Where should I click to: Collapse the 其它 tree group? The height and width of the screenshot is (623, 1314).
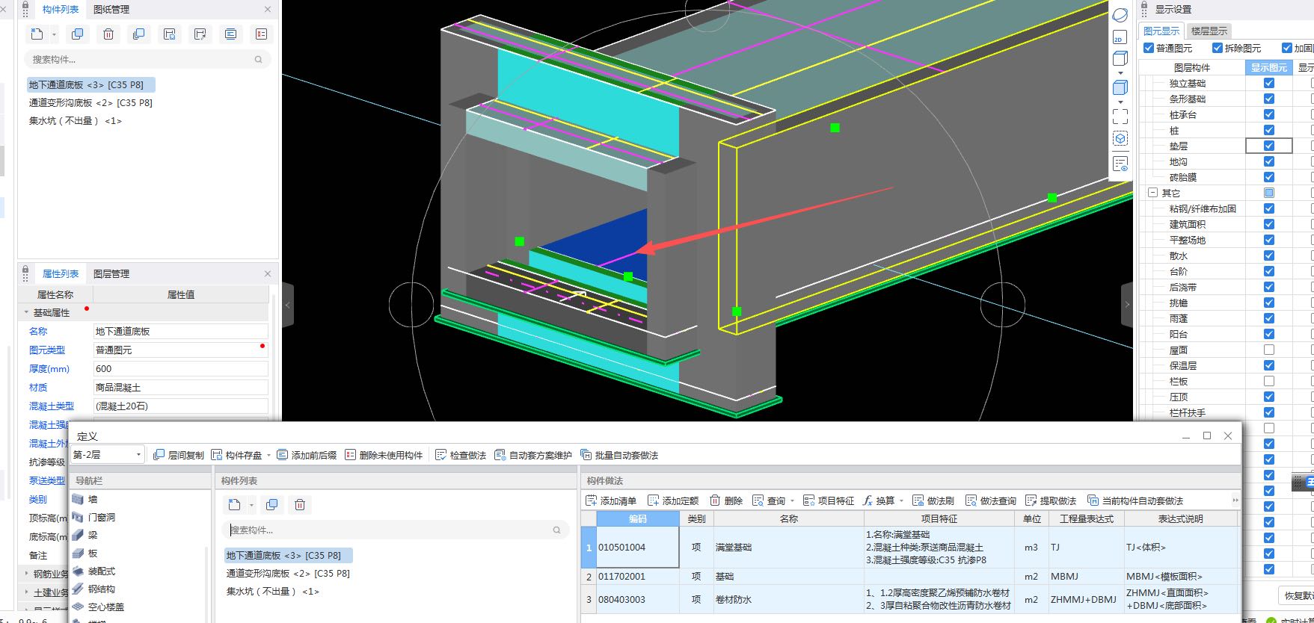[1152, 193]
